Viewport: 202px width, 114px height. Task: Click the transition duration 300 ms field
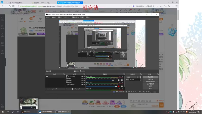click(134, 79)
